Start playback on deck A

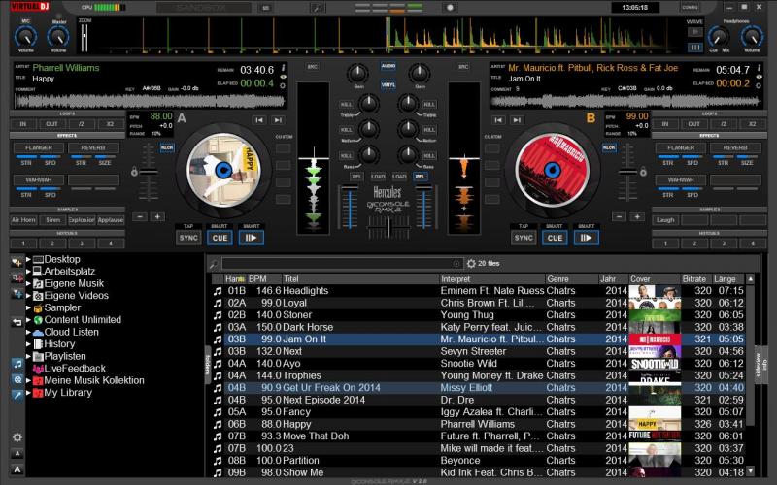point(253,237)
